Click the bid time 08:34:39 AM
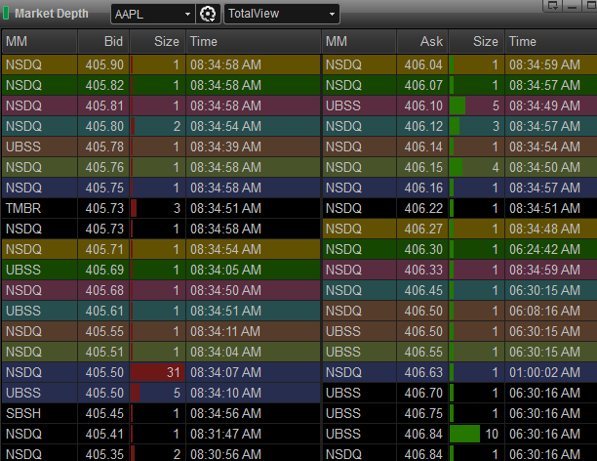The image size is (597, 461). coord(225,147)
